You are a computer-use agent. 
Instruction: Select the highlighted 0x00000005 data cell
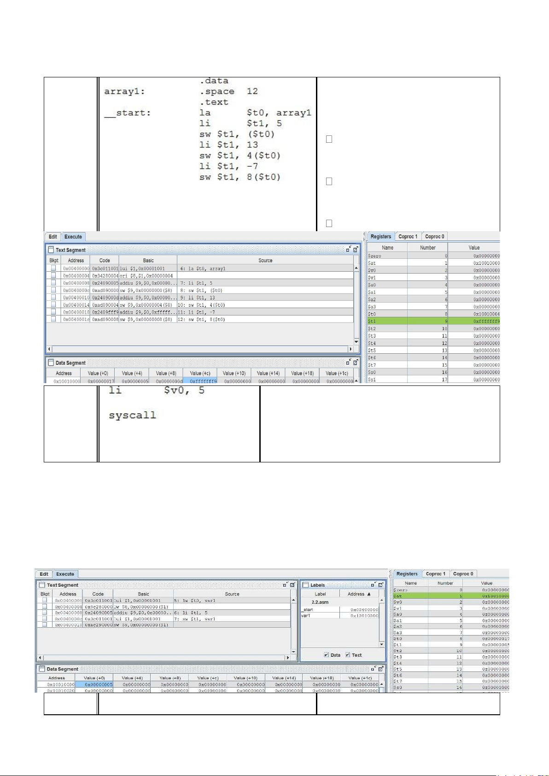pos(95,684)
